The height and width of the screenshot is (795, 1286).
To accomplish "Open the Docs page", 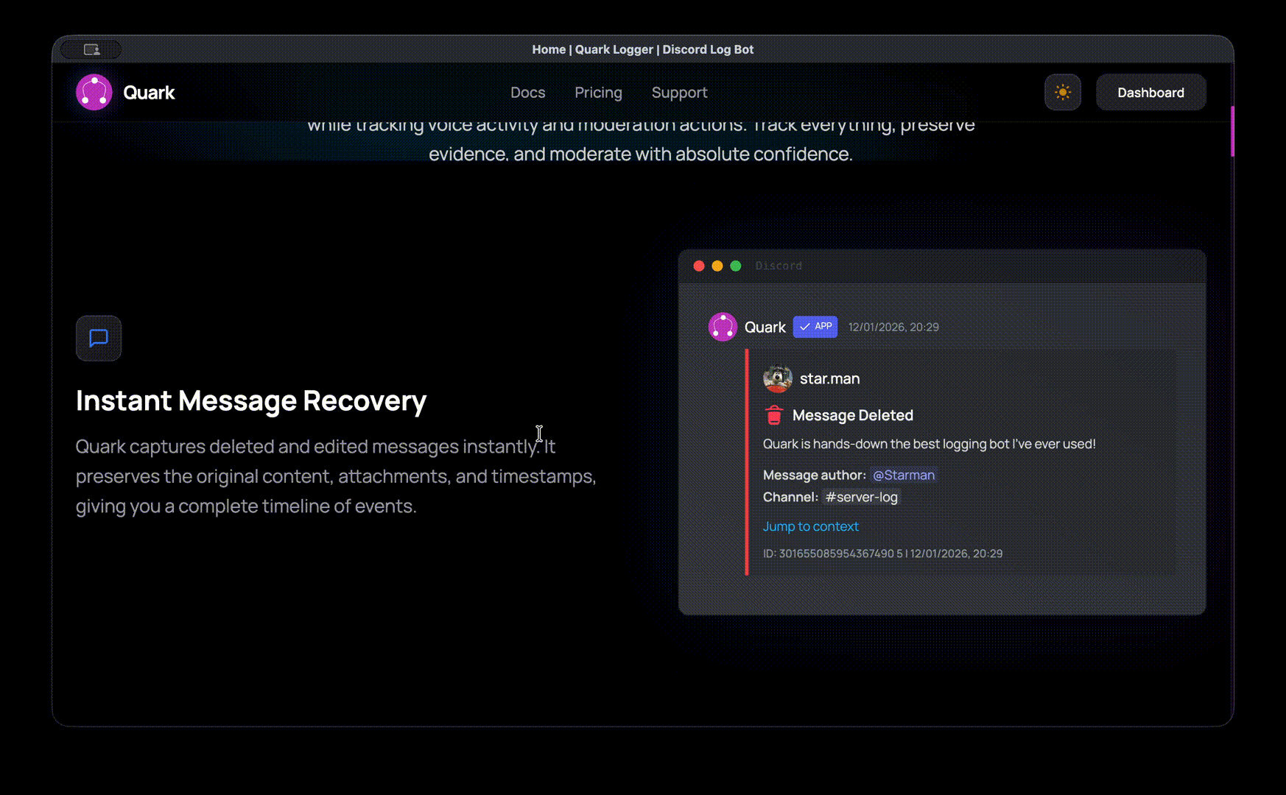I will (x=527, y=93).
